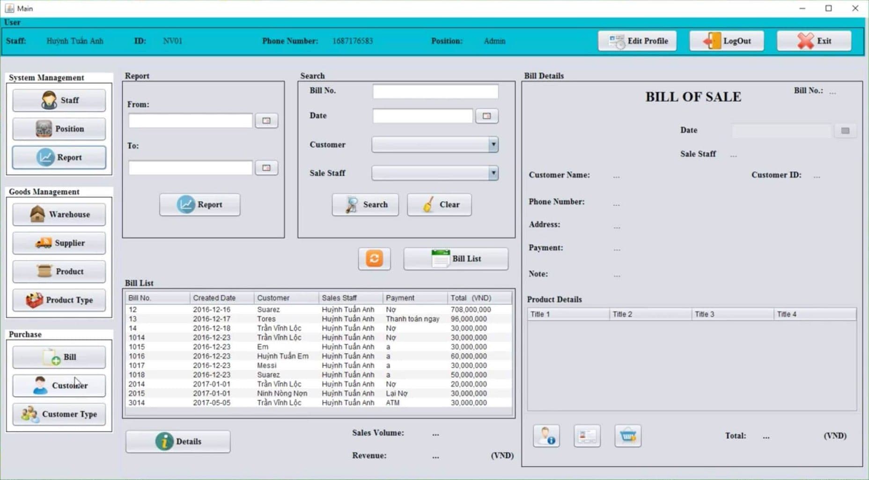Click the shopping basket icon in Bill Details

627,436
